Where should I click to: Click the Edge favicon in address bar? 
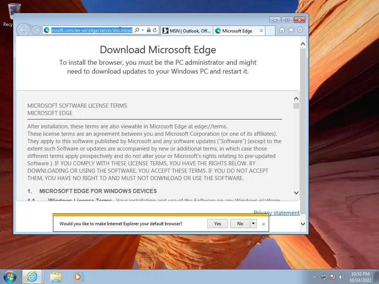pos(47,30)
